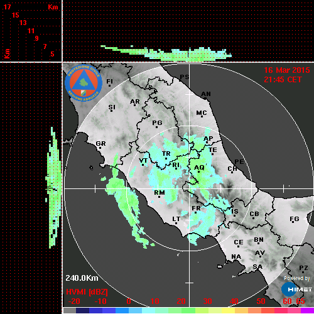Click the 21:45 CET timestamp
The width and height of the screenshot is (314, 314).
tap(283, 80)
